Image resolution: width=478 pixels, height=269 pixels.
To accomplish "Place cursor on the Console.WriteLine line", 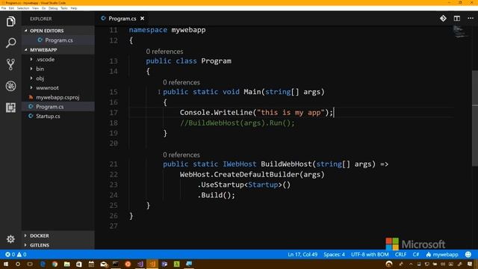I will (256, 113).
